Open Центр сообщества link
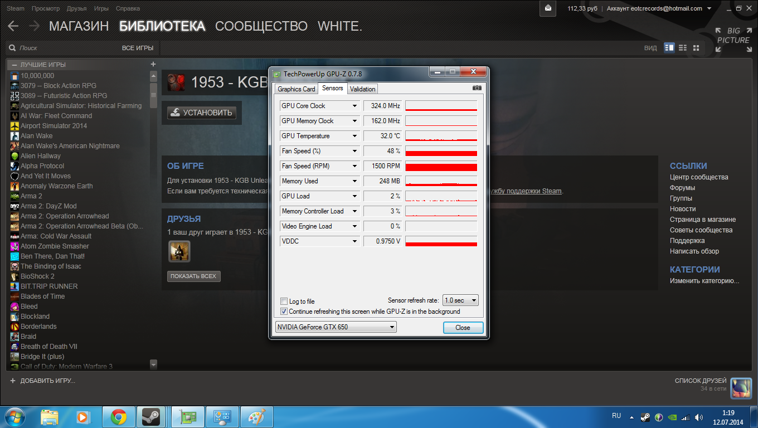Image resolution: width=758 pixels, height=428 pixels. [699, 177]
